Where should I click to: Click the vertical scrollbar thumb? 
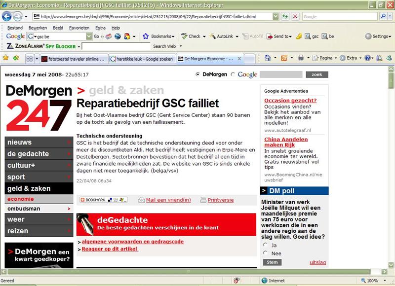pyautogui.click(x=391, y=80)
